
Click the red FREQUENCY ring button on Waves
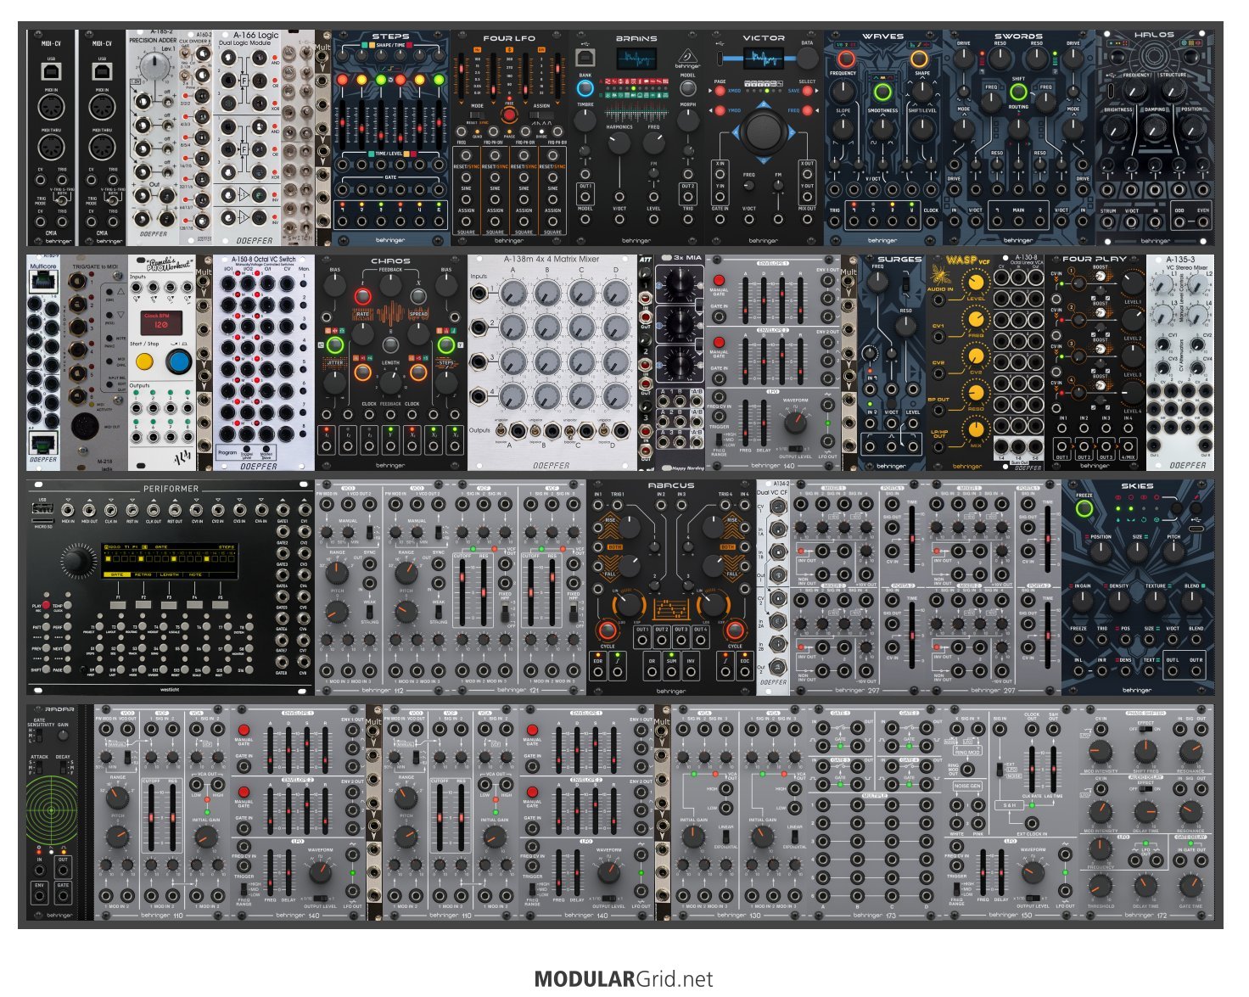[x=846, y=59]
